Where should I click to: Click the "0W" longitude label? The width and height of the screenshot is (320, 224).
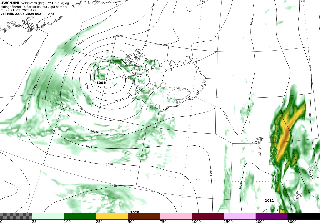303,1
